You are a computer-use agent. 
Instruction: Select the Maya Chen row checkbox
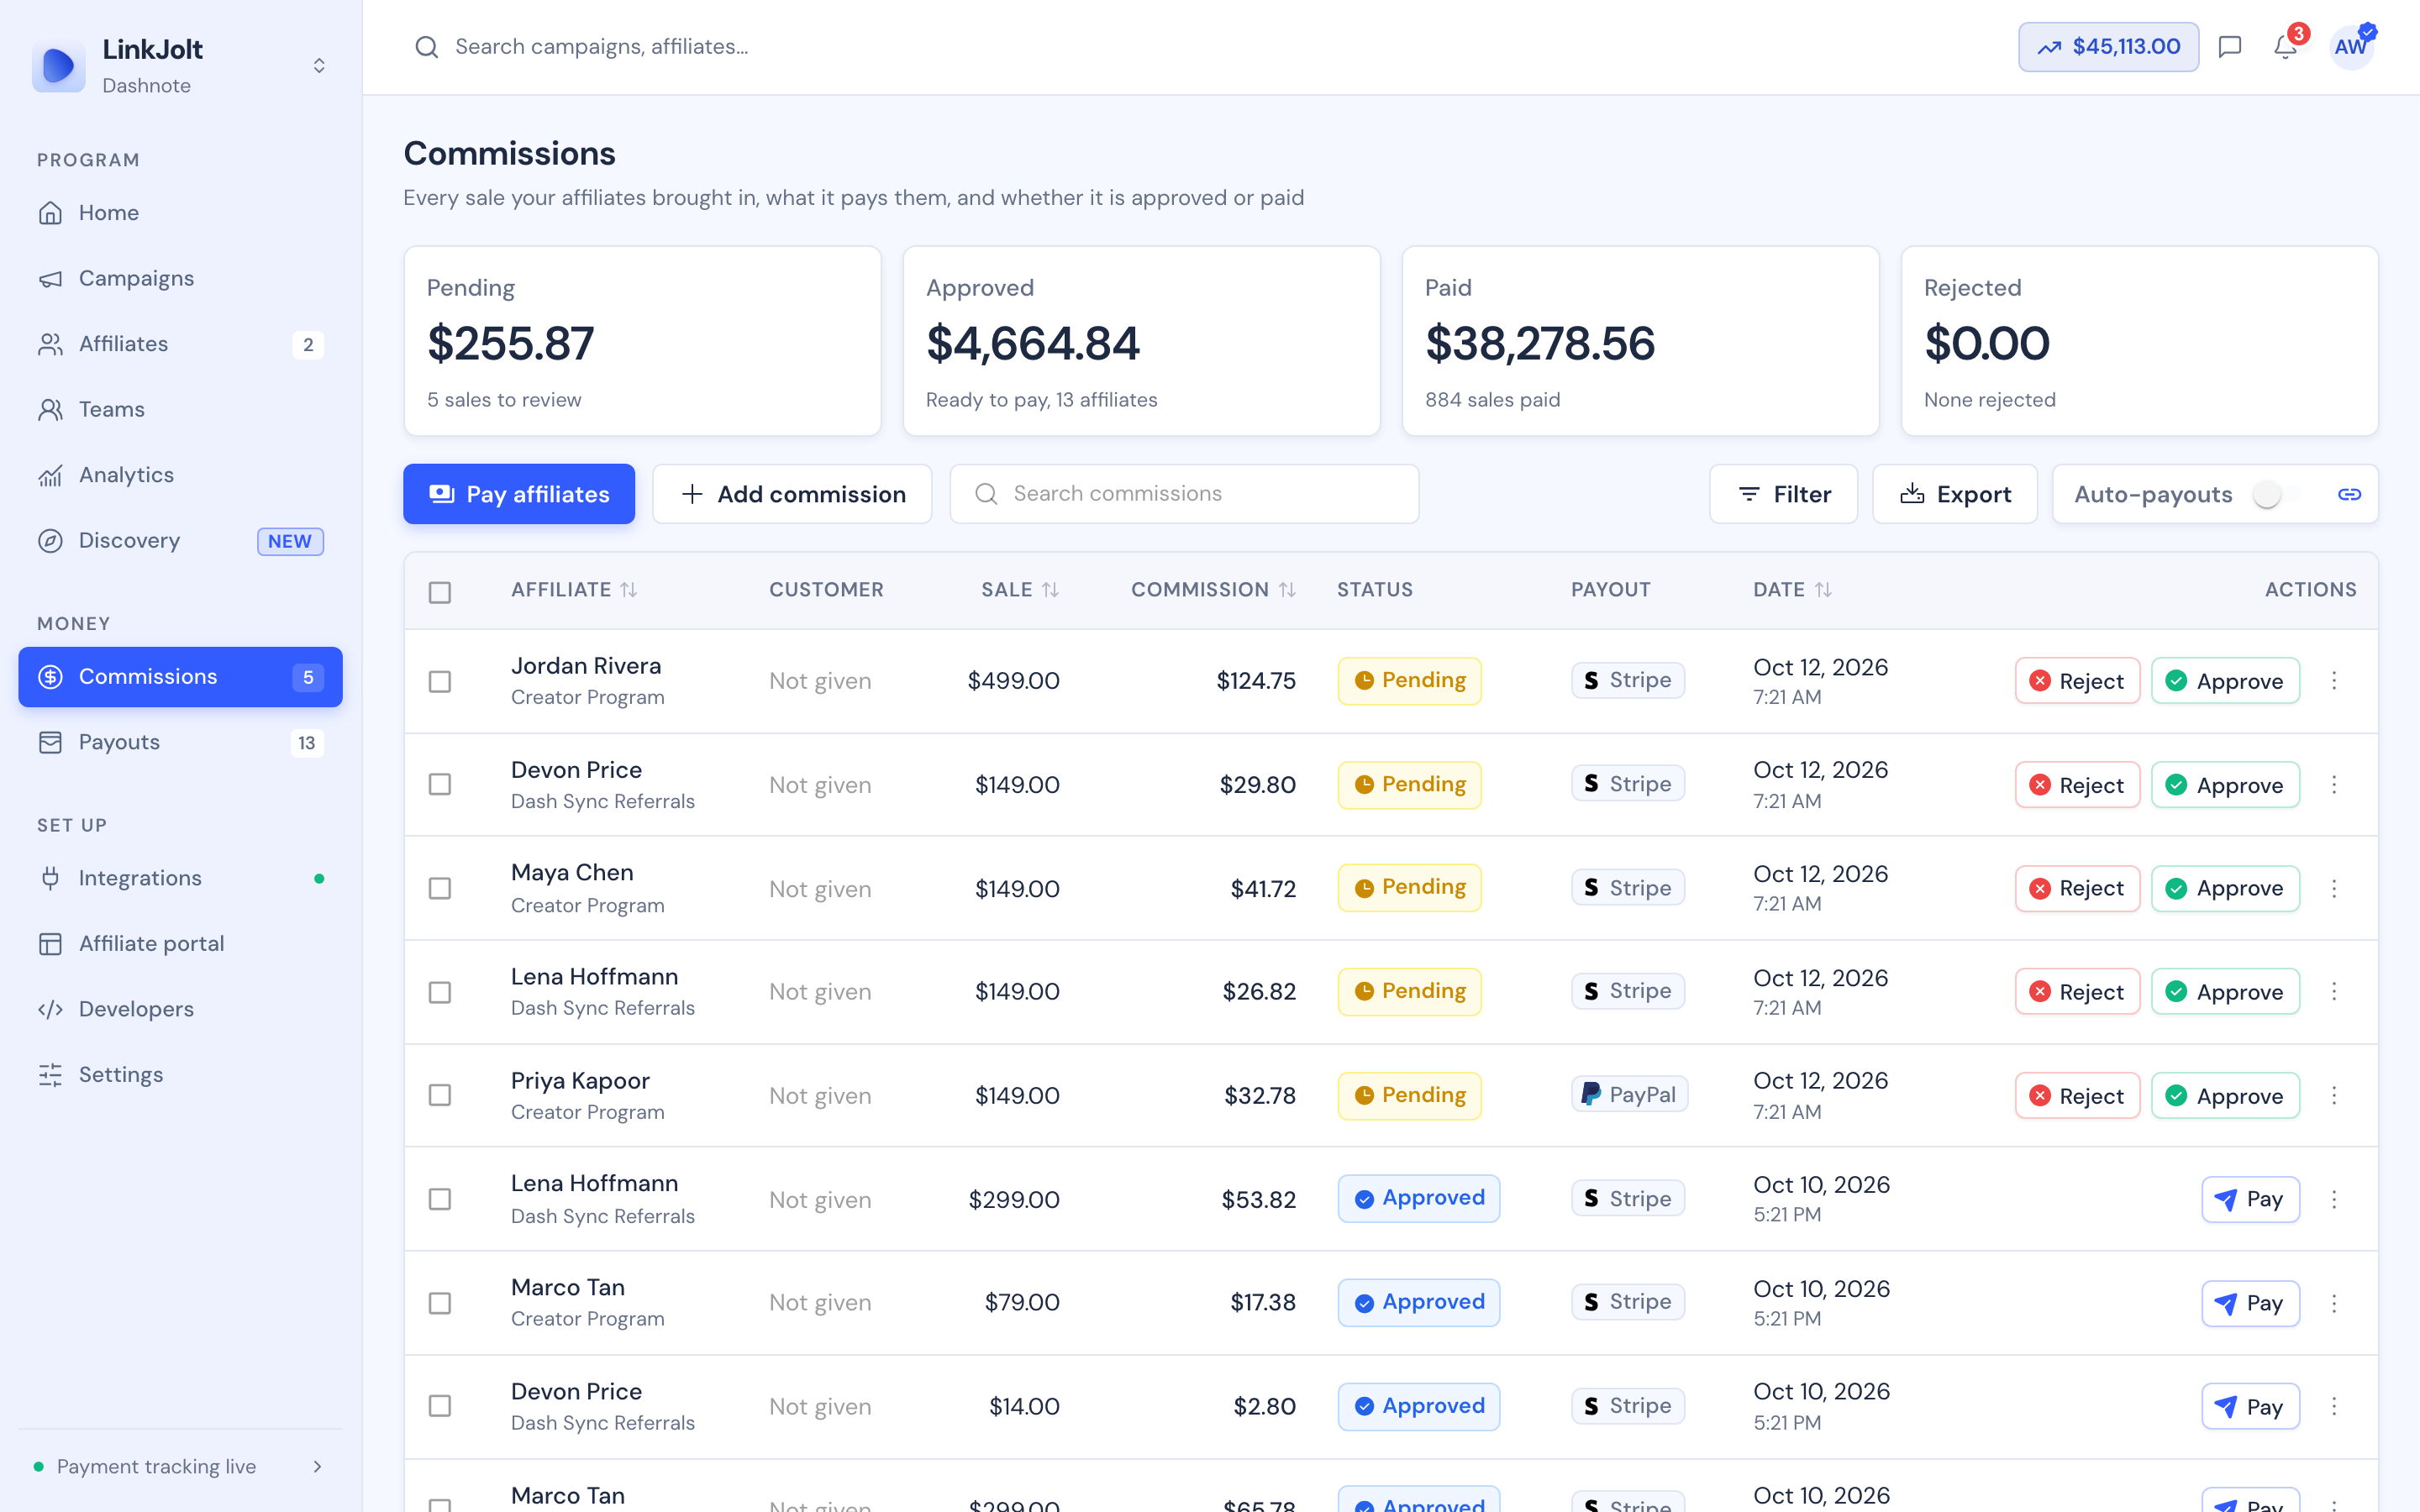click(x=440, y=889)
